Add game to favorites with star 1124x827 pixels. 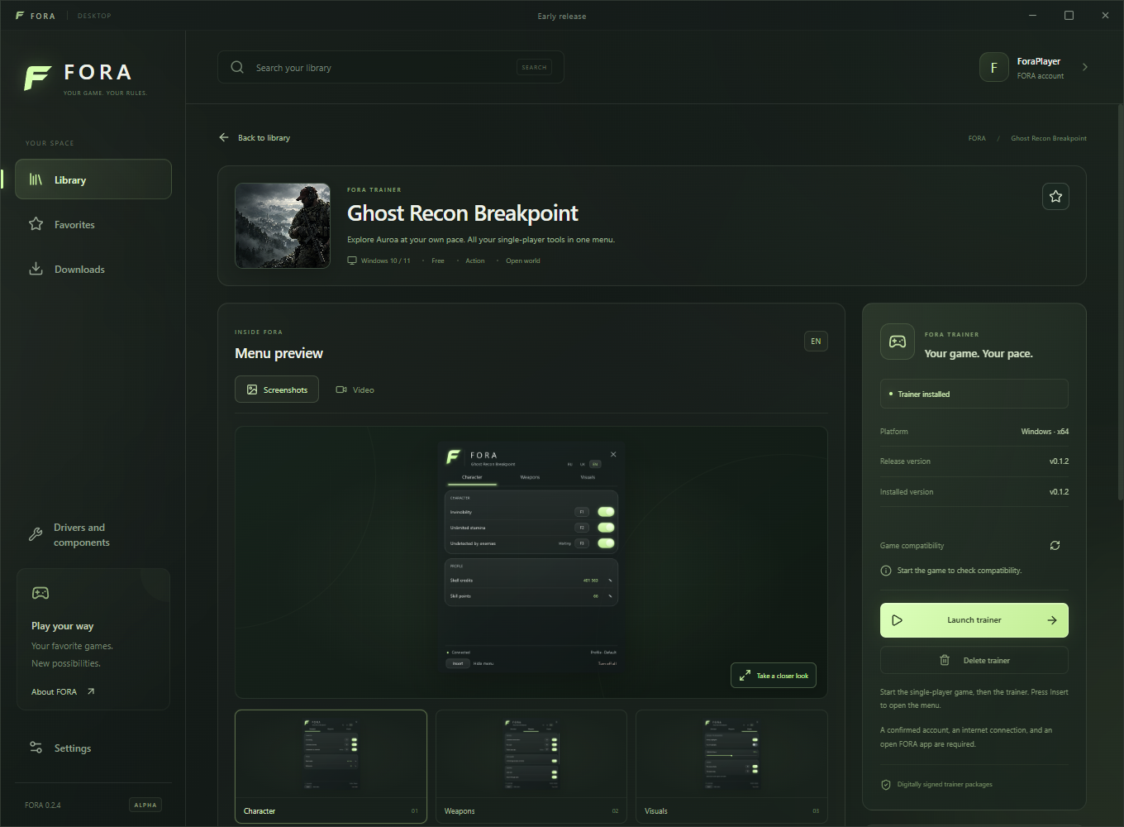click(x=1055, y=196)
